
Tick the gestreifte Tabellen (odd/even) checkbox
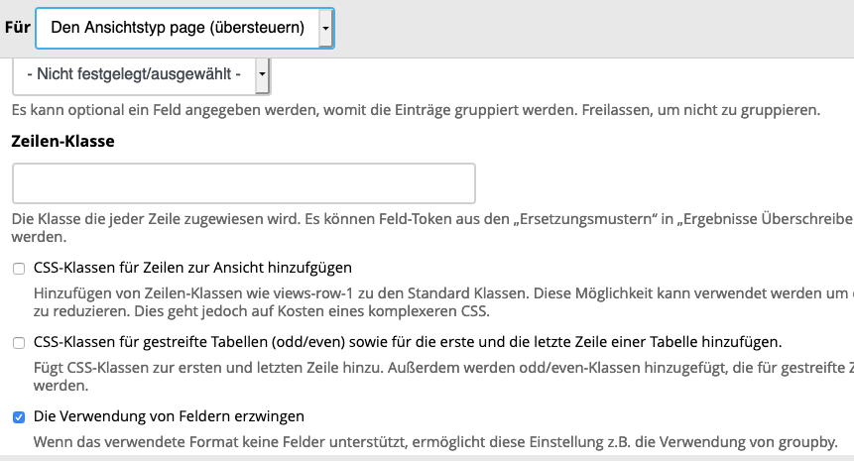pyautogui.click(x=19, y=343)
